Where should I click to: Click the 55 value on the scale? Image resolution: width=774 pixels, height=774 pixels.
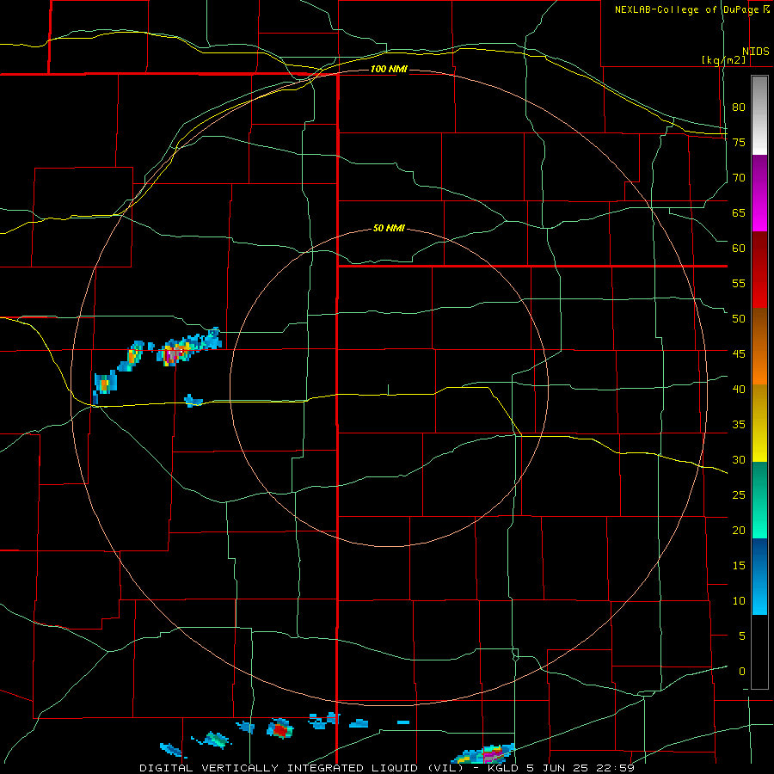[739, 283]
